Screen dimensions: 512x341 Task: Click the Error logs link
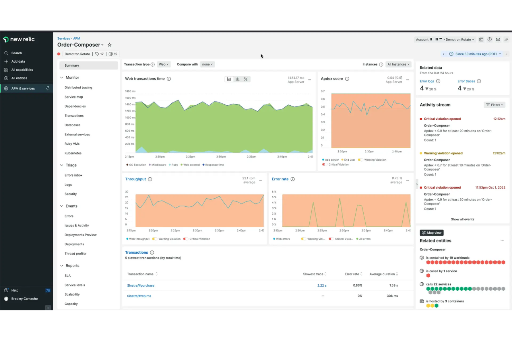tap(427, 81)
